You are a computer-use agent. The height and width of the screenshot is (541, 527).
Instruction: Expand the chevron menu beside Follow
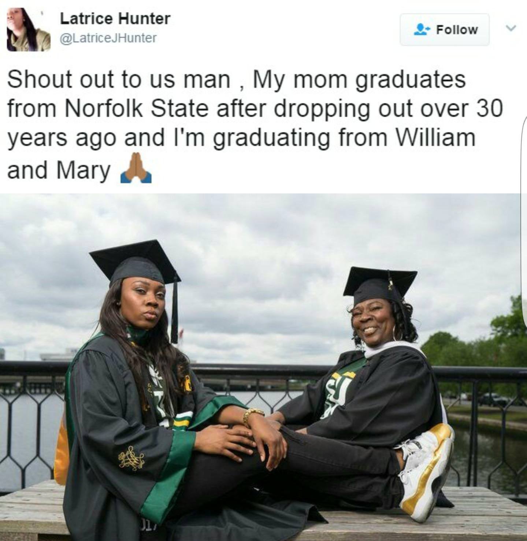click(x=511, y=28)
